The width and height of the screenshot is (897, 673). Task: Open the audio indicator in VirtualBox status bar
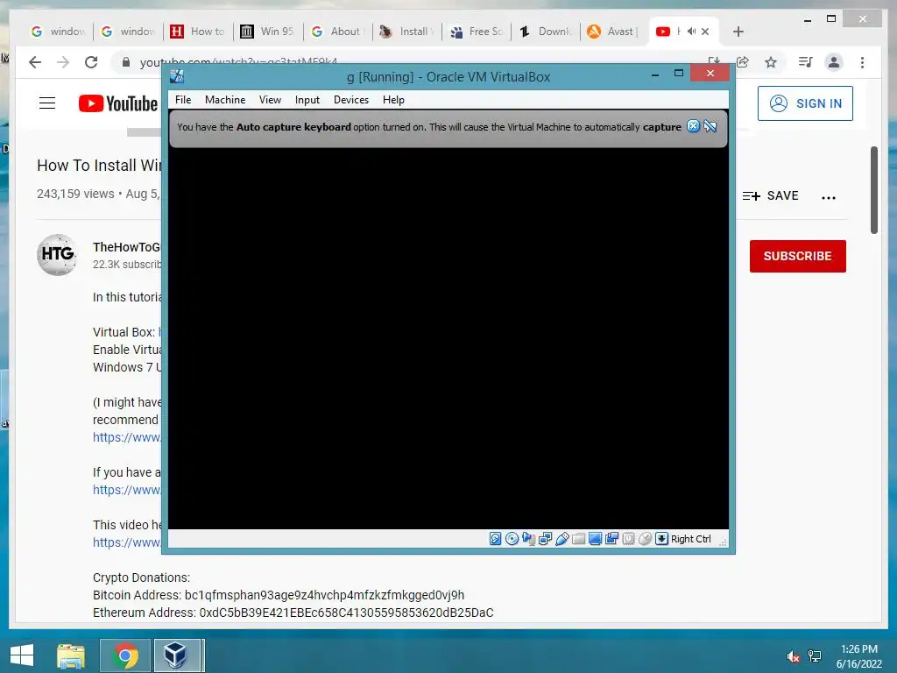click(528, 539)
